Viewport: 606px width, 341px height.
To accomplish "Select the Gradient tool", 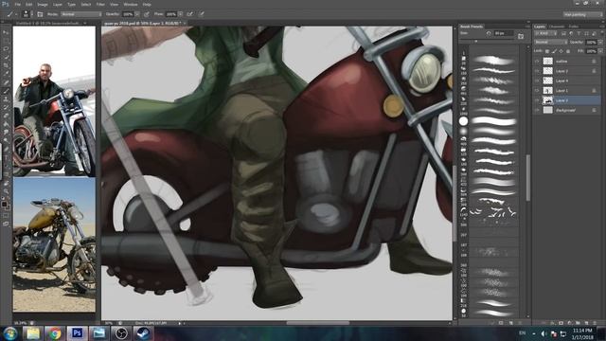I will click(6, 124).
